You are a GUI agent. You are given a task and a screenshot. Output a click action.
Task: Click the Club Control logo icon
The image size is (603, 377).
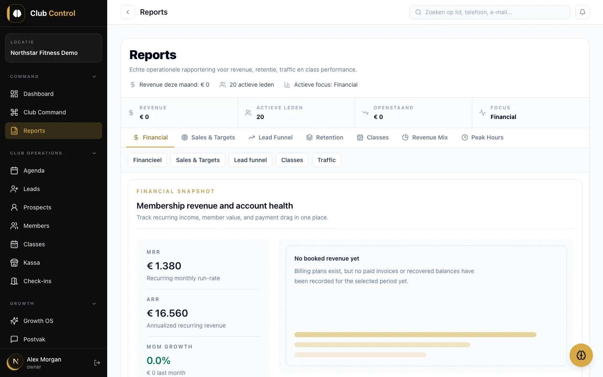[x=16, y=13]
